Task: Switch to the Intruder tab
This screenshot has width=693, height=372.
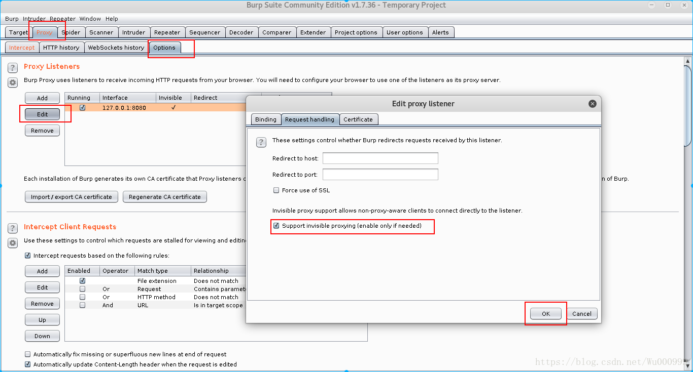Action: [134, 32]
